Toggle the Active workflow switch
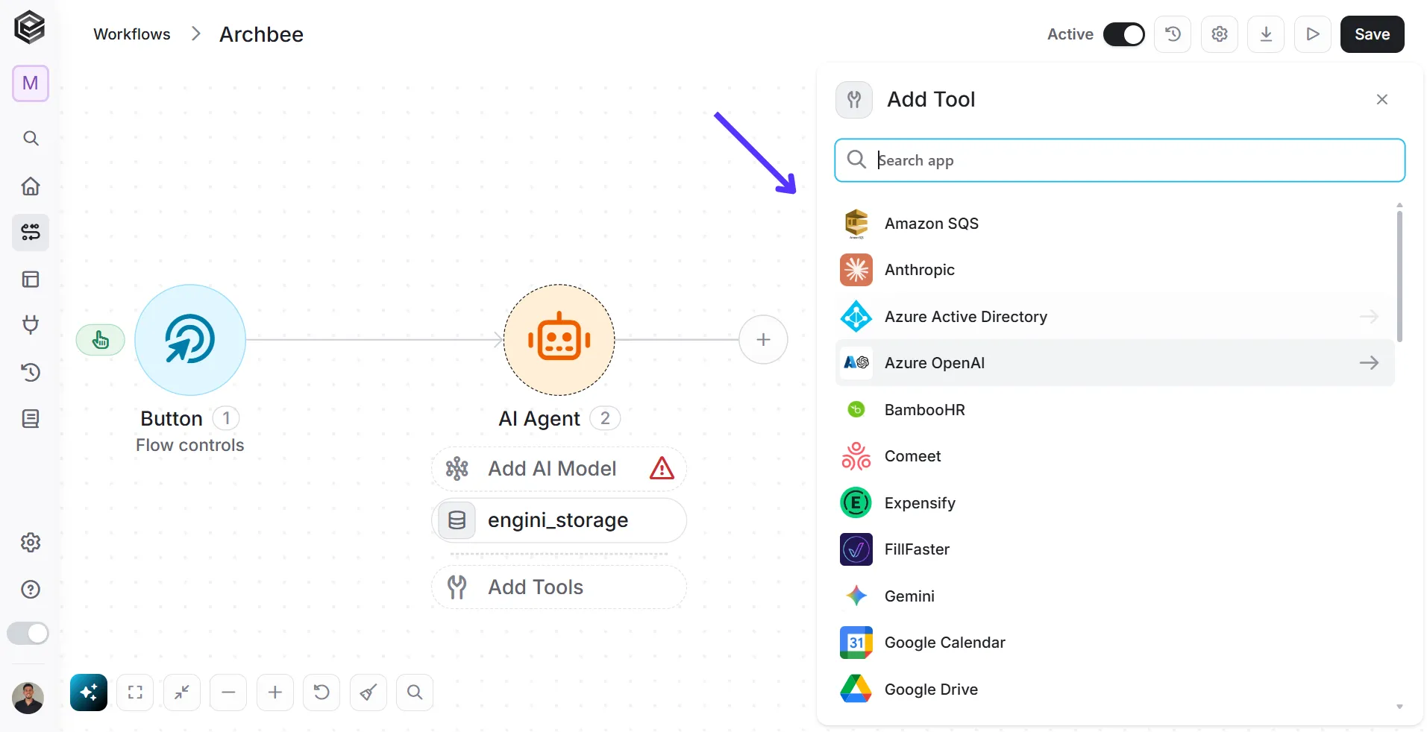The image size is (1427, 732). [1124, 34]
